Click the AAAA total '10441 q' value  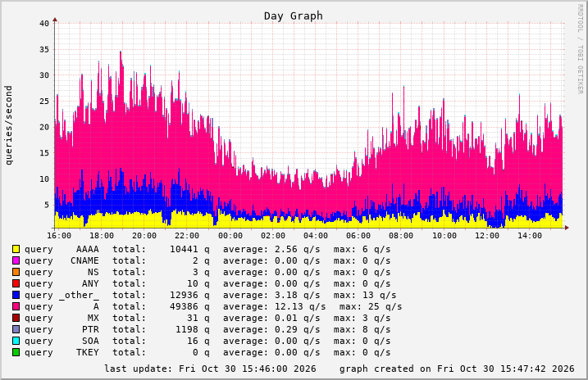click(x=189, y=249)
